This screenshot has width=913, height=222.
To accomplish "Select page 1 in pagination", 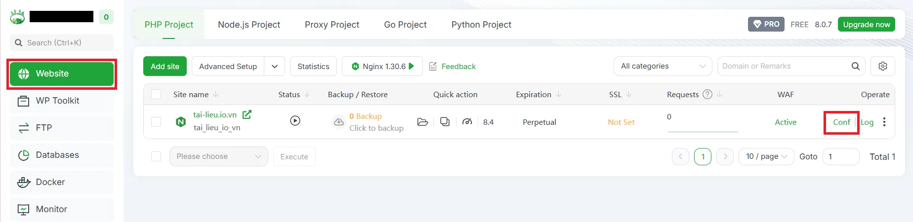I will [703, 156].
